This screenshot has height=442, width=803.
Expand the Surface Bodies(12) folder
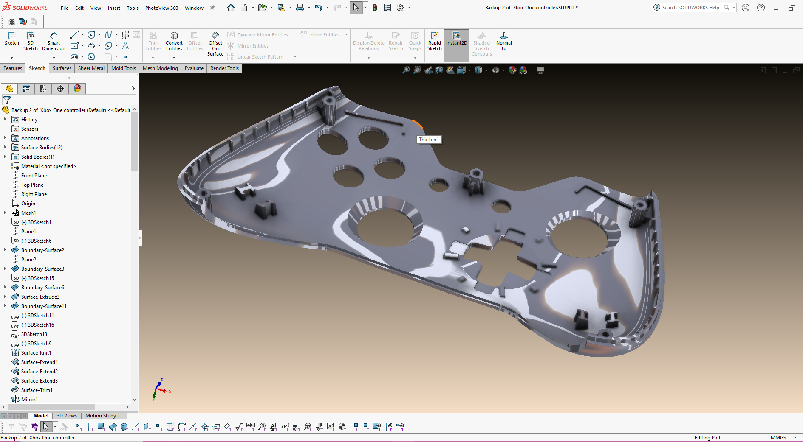(x=5, y=148)
